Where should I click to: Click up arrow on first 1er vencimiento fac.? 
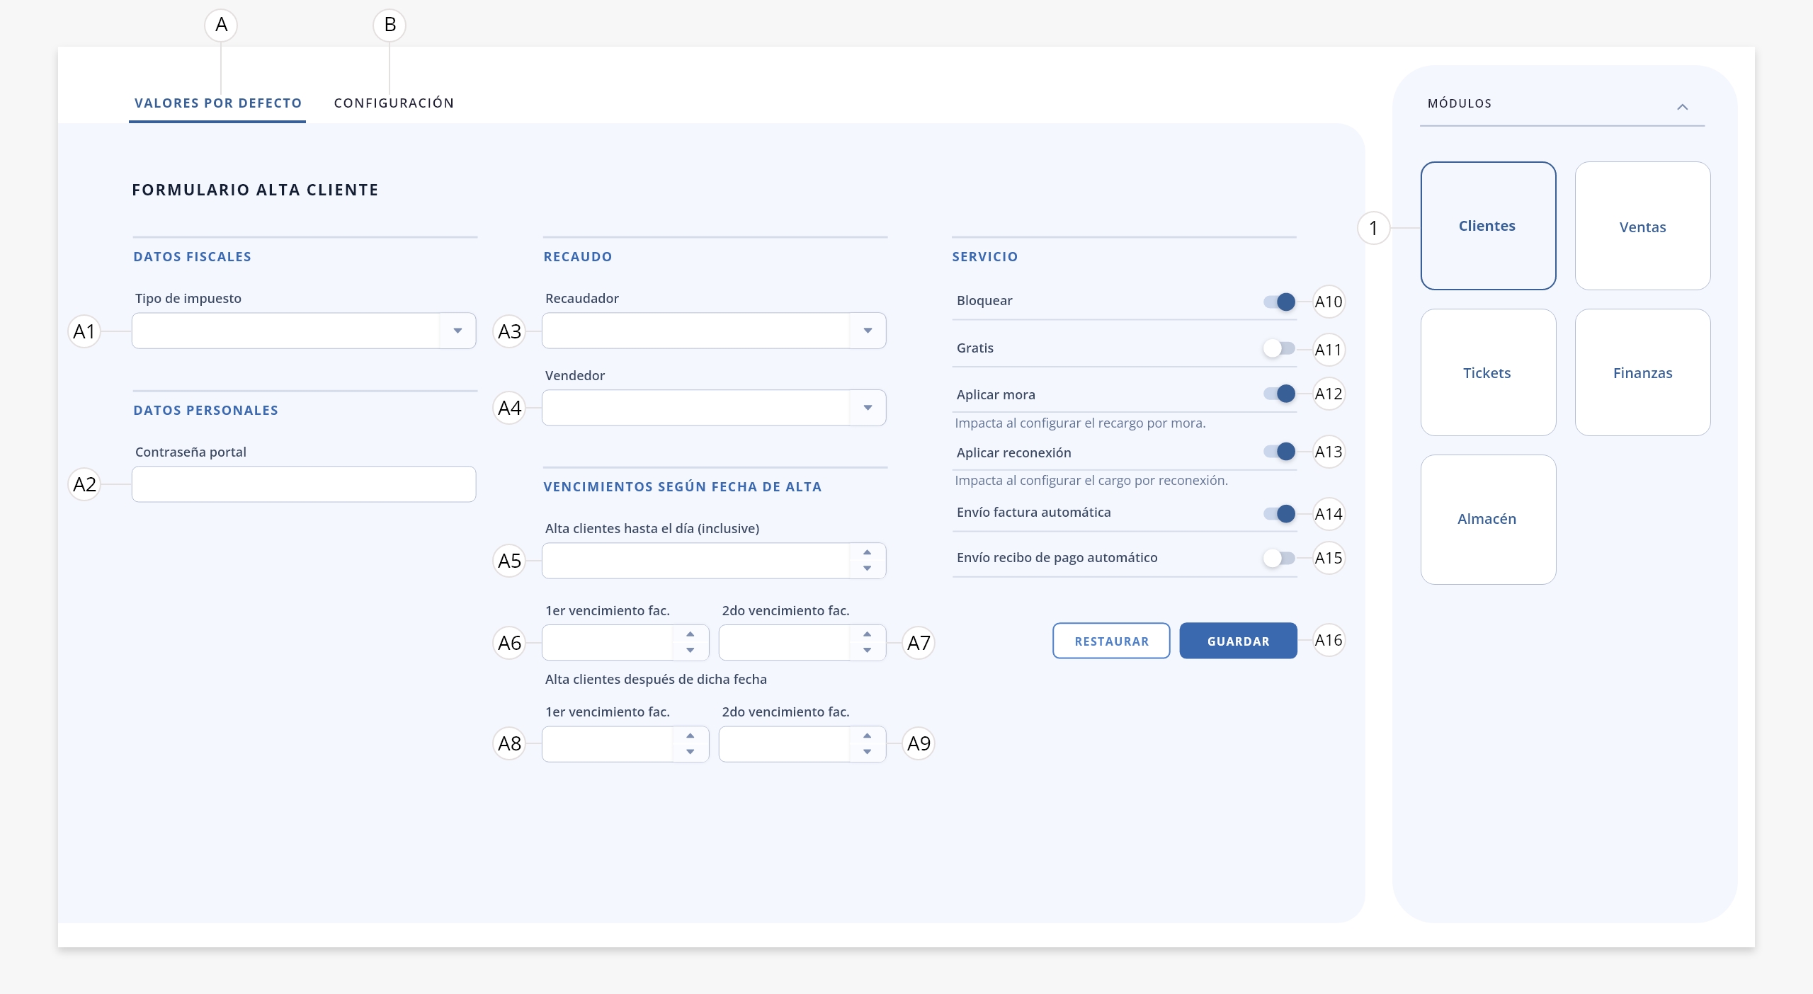click(x=690, y=634)
